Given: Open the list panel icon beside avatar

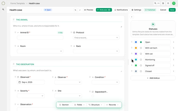Looking at the screenshot, I should tap(168, 3).
